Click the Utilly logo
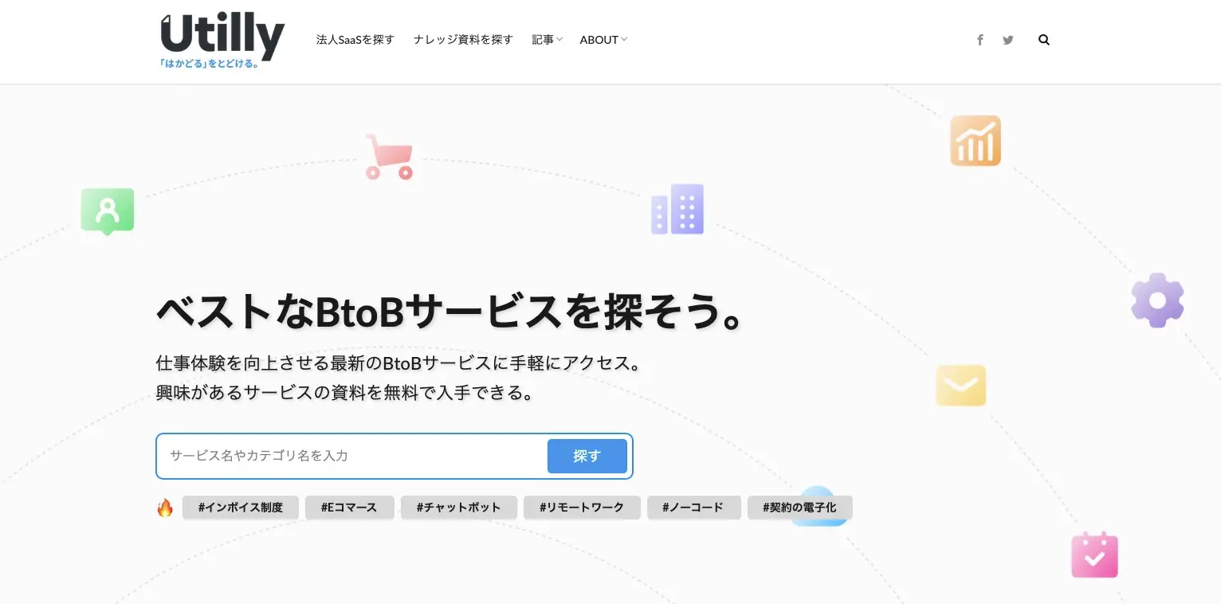 point(222,40)
